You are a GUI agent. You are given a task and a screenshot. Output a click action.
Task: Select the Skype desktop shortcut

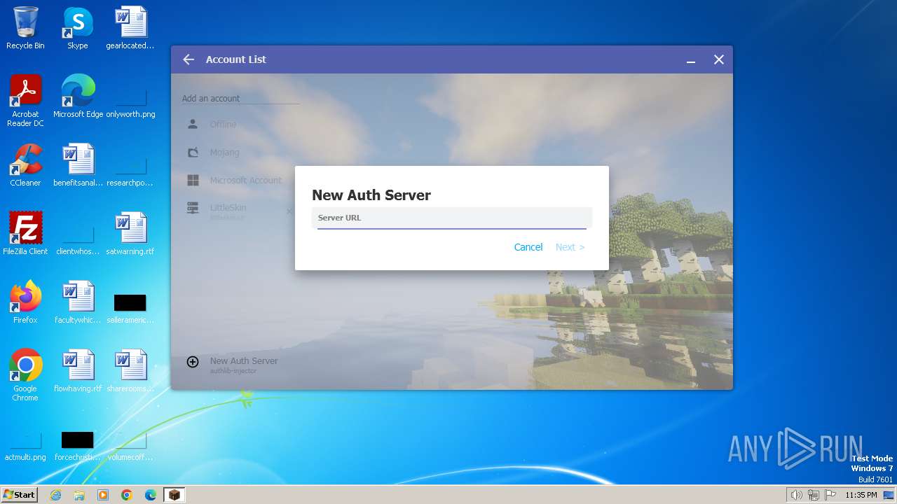tap(78, 28)
